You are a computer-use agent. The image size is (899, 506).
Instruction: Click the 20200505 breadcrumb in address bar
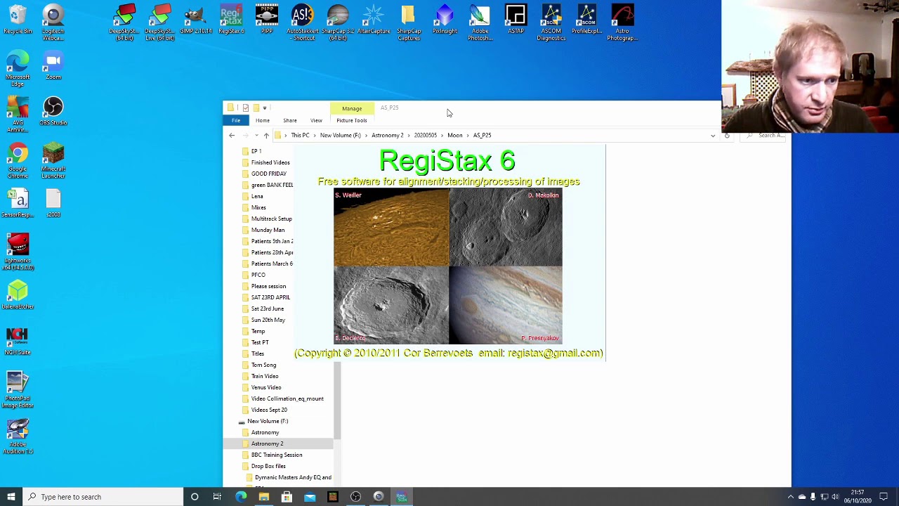point(425,135)
